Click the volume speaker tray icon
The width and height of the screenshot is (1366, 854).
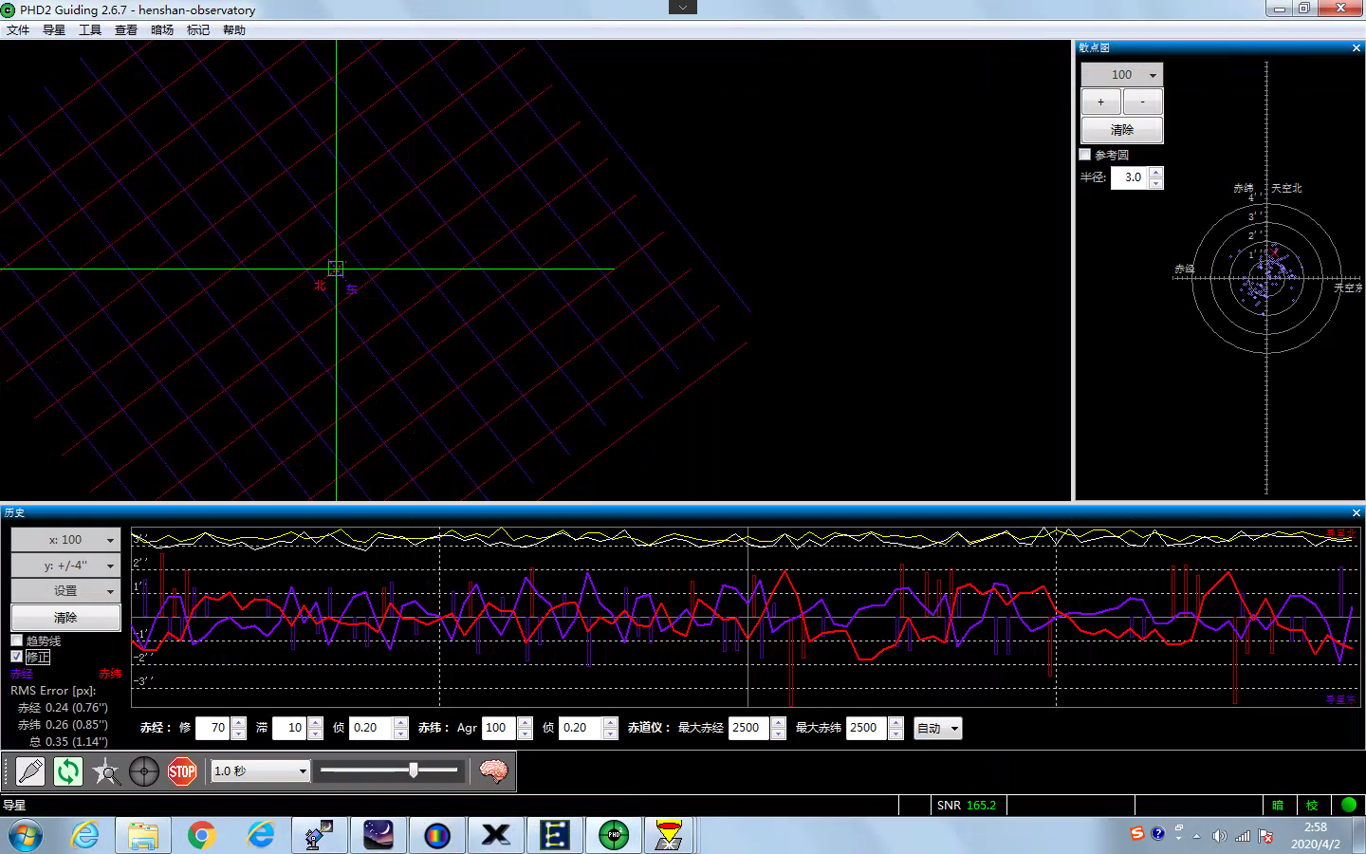[1220, 836]
